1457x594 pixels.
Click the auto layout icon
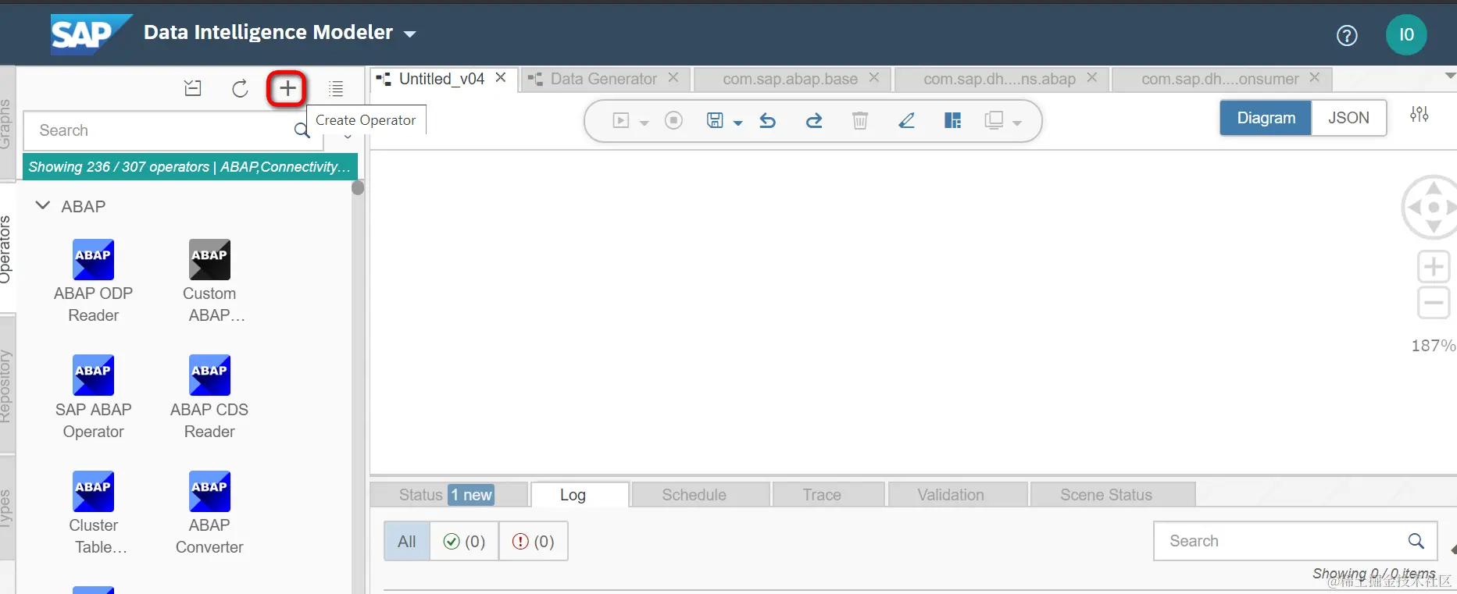pyautogui.click(x=952, y=120)
